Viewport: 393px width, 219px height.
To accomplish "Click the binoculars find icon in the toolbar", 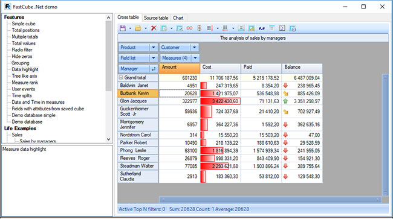I will [262, 28].
